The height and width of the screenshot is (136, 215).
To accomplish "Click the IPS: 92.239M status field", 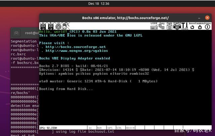I will (x=63, y=128).
